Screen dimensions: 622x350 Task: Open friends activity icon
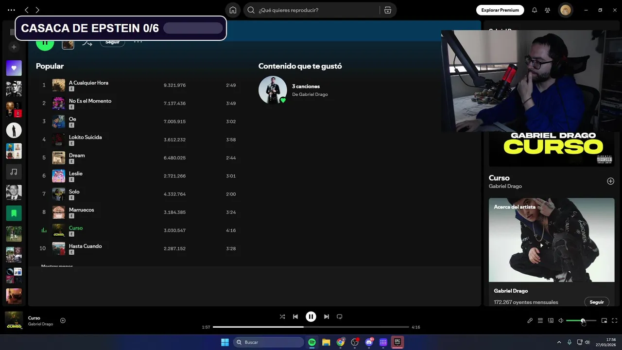(x=548, y=10)
